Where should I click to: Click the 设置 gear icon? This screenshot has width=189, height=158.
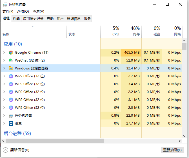11,123
